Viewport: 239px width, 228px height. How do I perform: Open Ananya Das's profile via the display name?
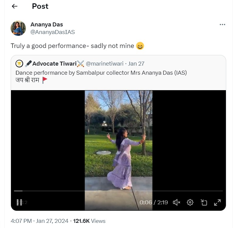coord(47,25)
